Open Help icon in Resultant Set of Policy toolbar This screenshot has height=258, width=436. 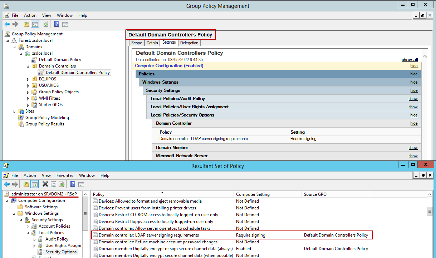pyautogui.click(x=73, y=184)
